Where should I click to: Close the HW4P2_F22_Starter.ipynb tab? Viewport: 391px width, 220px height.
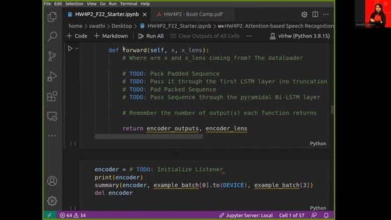[145, 15]
